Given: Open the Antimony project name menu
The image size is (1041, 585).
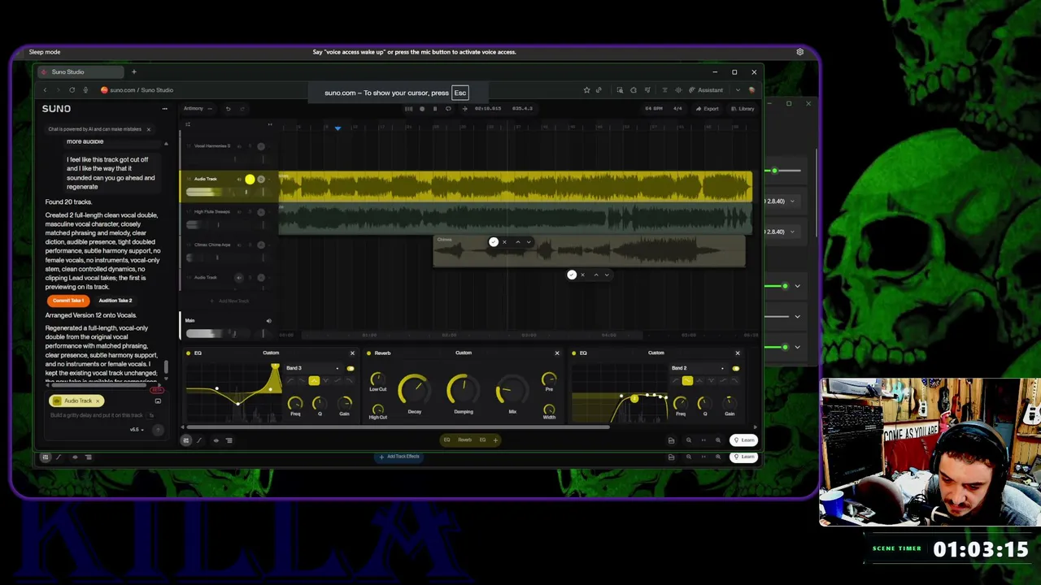Looking at the screenshot, I should pyautogui.click(x=198, y=109).
